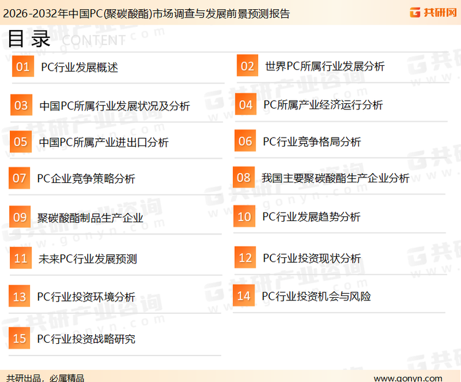This screenshot has height=382, width=461.
Task: Click footer slogan 共研出品, 必属精品
Action: (x=45, y=378)
